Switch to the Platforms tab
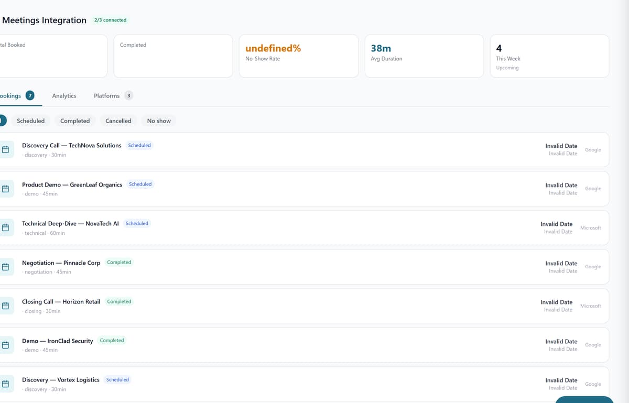This screenshot has width=629, height=403. pos(113,96)
